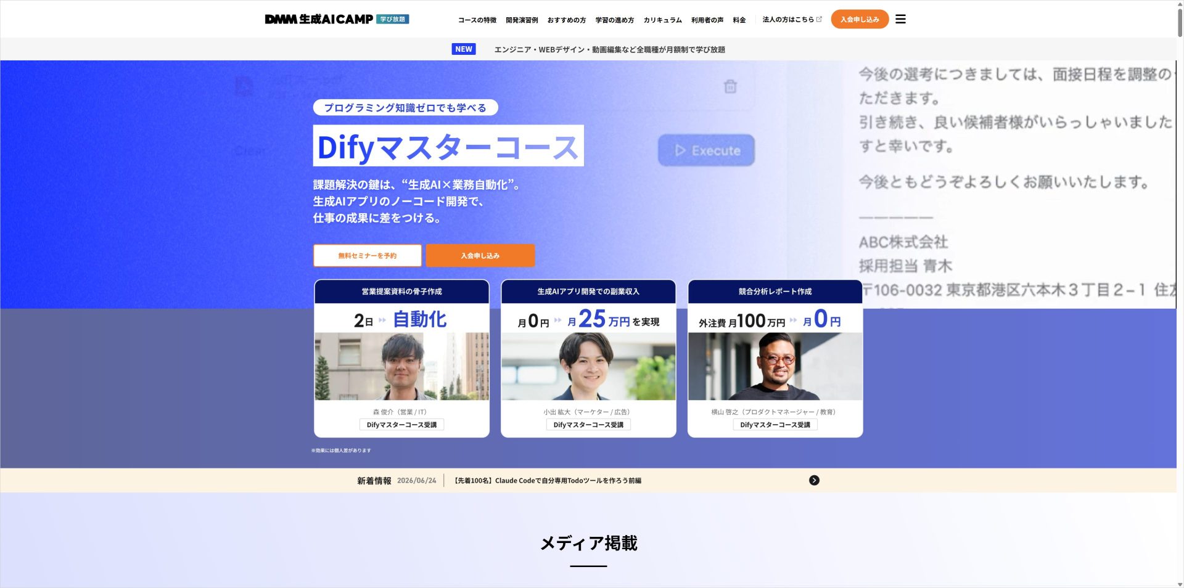Click the photo of 森 俊介
The image size is (1184, 588).
click(401, 366)
